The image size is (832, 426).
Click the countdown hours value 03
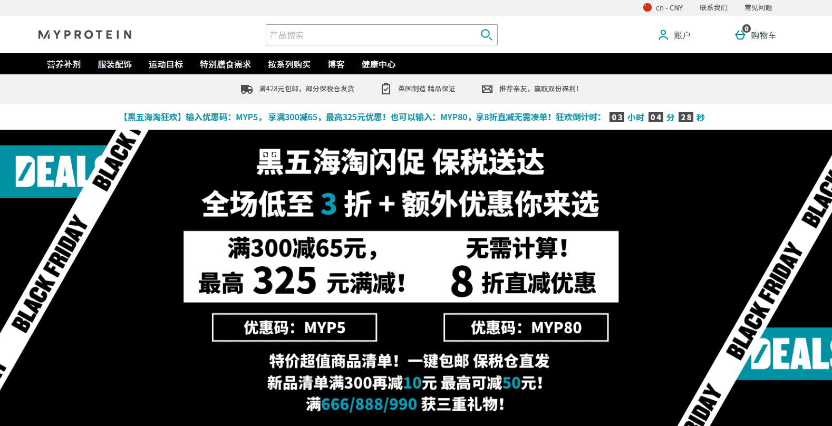click(x=617, y=117)
